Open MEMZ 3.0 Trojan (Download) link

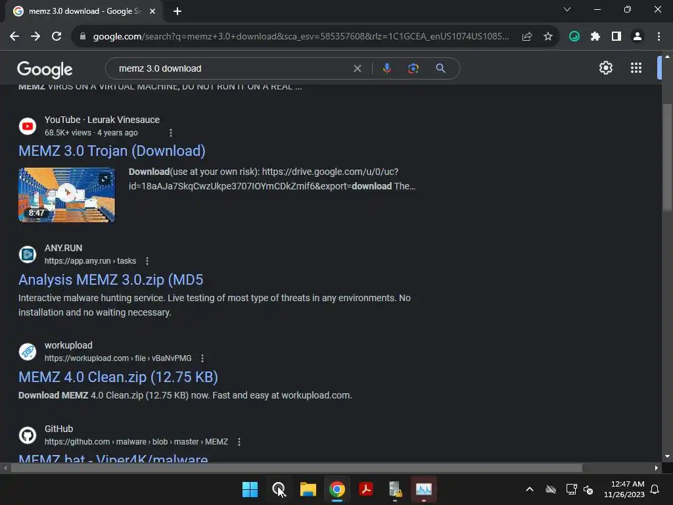[x=112, y=151]
